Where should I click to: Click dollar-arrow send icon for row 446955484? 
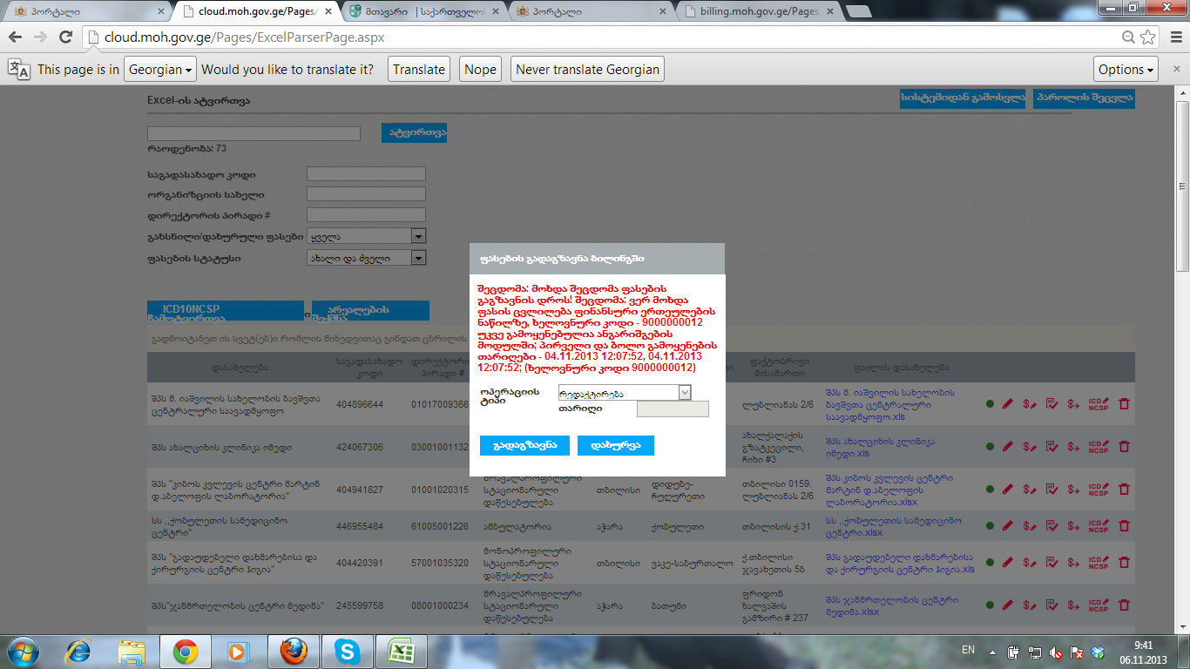[x=1073, y=526]
